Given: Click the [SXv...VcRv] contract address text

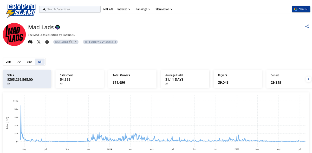Looking at the screenshot, I should 61,42.
